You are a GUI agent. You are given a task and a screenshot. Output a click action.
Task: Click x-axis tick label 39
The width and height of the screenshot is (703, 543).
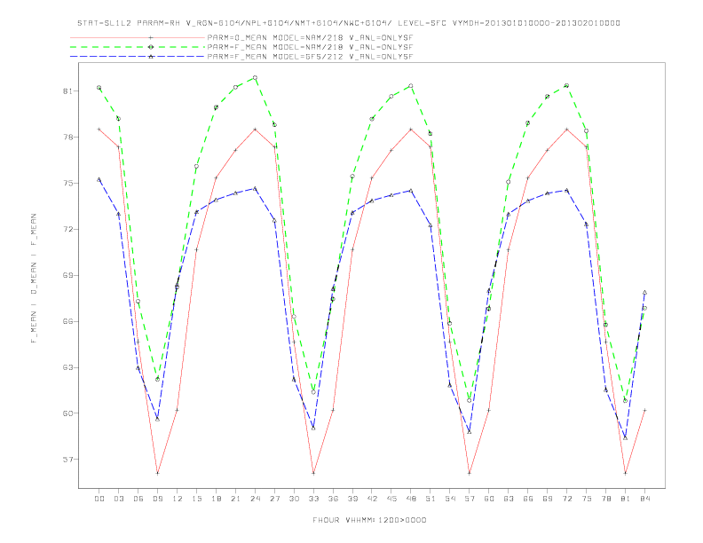pos(352,499)
